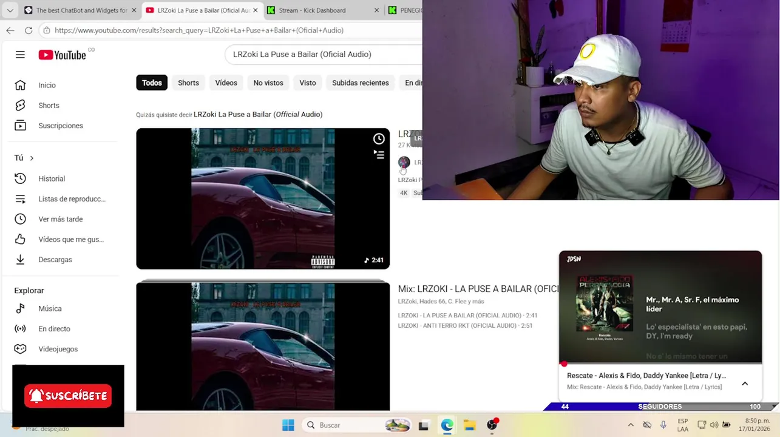
Task: Close the Kick Dashboard browser tab
Action: coord(376,10)
